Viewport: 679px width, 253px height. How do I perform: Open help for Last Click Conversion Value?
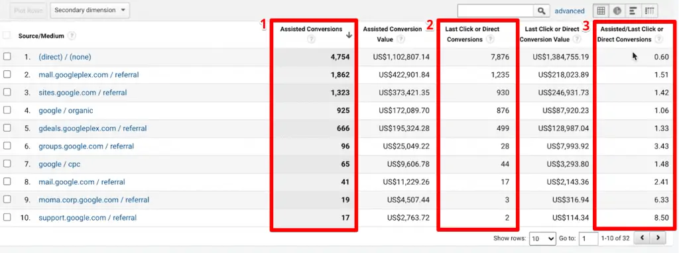pos(576,39)
